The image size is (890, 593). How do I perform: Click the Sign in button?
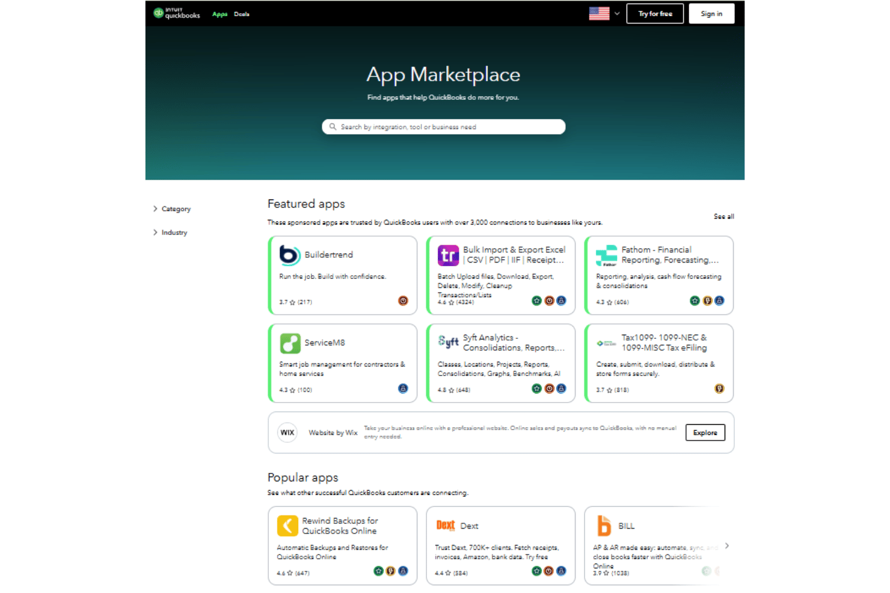711,13
